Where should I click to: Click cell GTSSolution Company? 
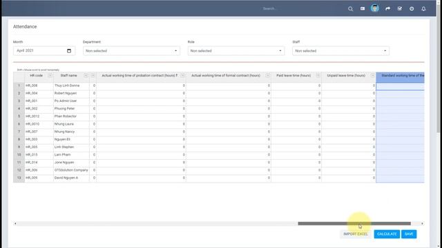point(71,170)
